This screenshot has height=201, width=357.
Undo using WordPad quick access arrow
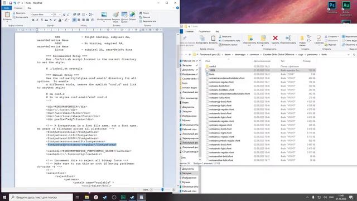(15, 3)
